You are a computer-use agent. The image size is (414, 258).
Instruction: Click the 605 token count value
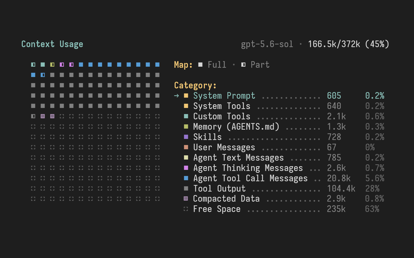pos(334,96)
